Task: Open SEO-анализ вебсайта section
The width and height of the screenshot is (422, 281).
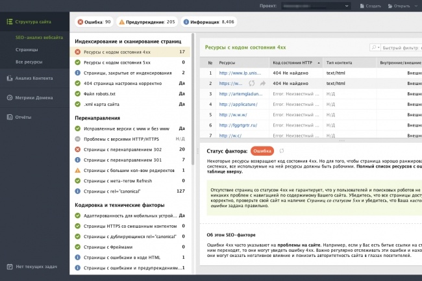Action: [x=39, y=38]
